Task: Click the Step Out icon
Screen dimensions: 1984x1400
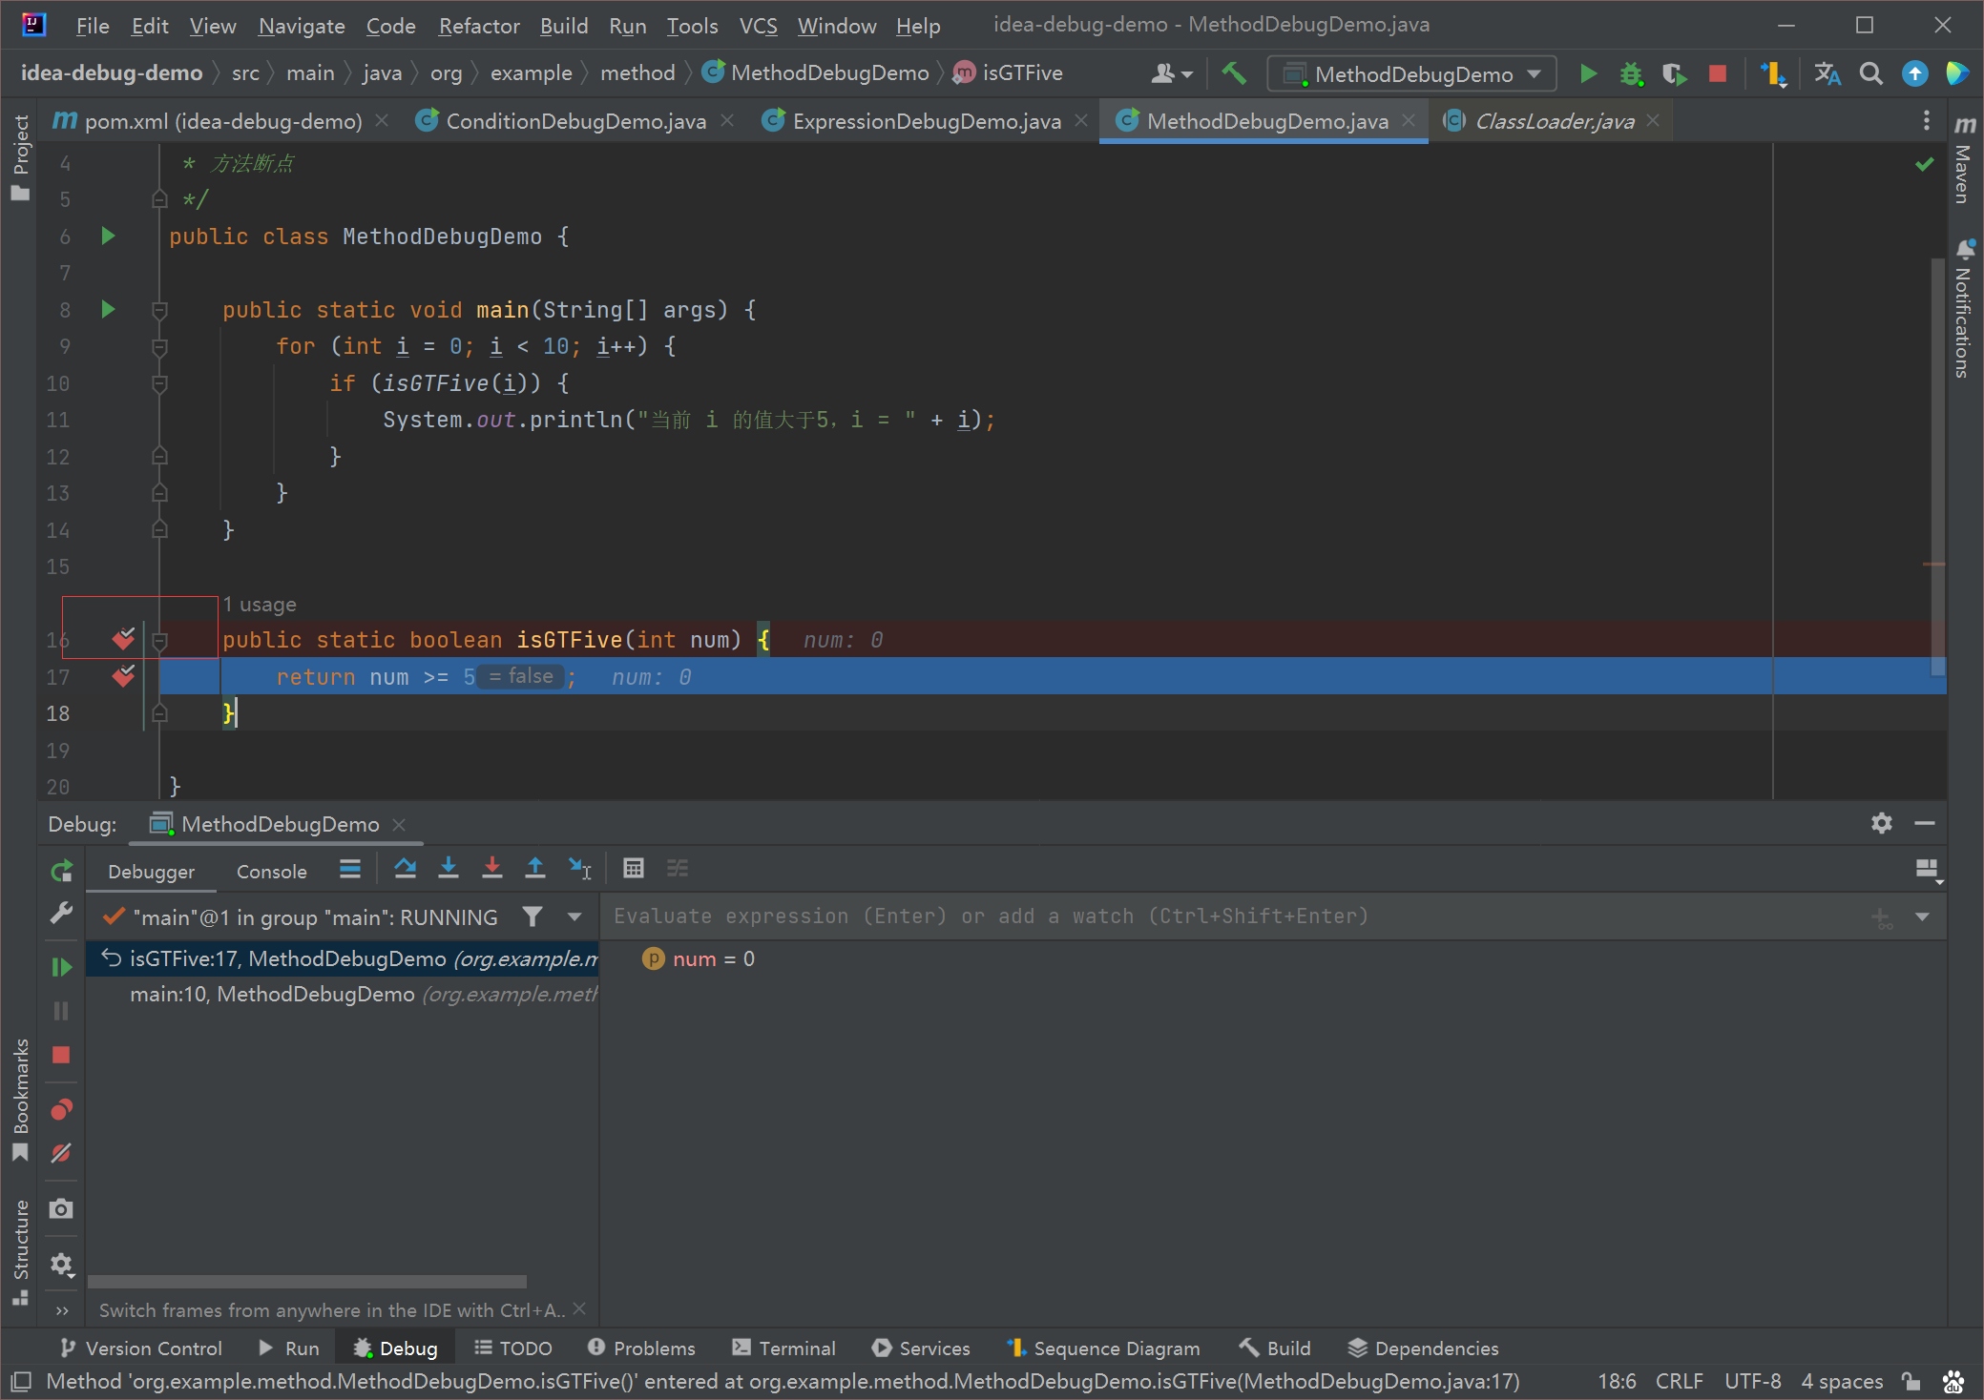Action: point(535,868)
